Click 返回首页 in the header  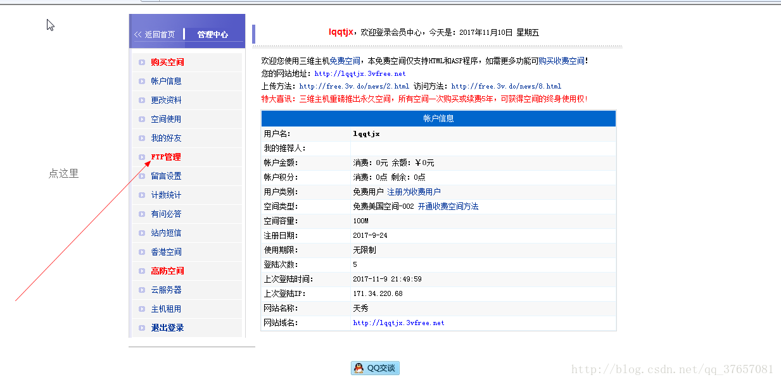pyautogui.click(x=155, y=35)
